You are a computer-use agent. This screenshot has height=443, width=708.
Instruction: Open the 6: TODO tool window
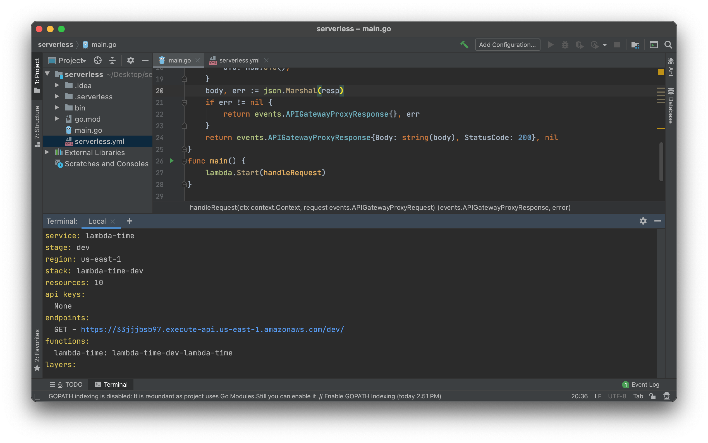pyautogui.click(x=66, y=384)
